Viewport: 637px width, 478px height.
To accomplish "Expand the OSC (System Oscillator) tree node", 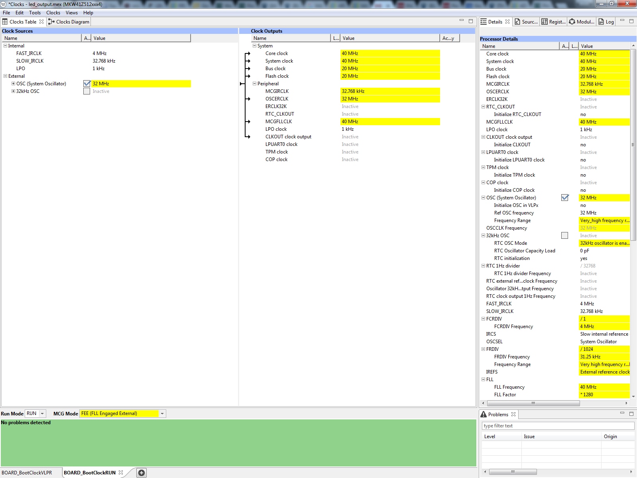I will [13, 84].
